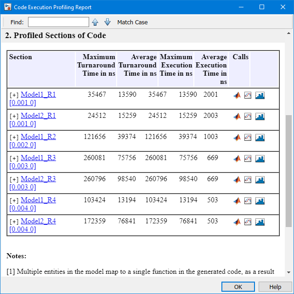Expand the Model2_R3 section with [+]
The width and height of the screenshot is (294, 294).
pyautogui.click(x=14, y=179)
